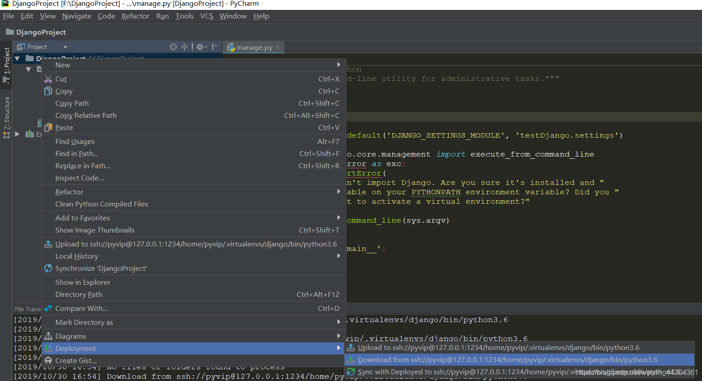
Task: Open the Help menu
Action: tap(261, 16)
